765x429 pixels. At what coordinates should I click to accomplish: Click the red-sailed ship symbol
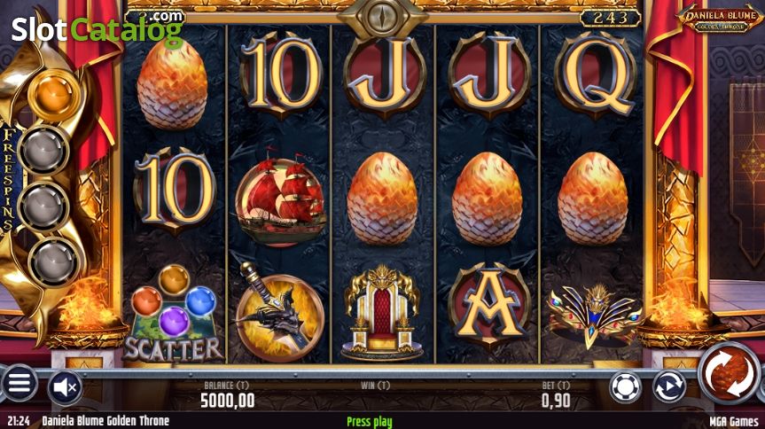(279, 199)
